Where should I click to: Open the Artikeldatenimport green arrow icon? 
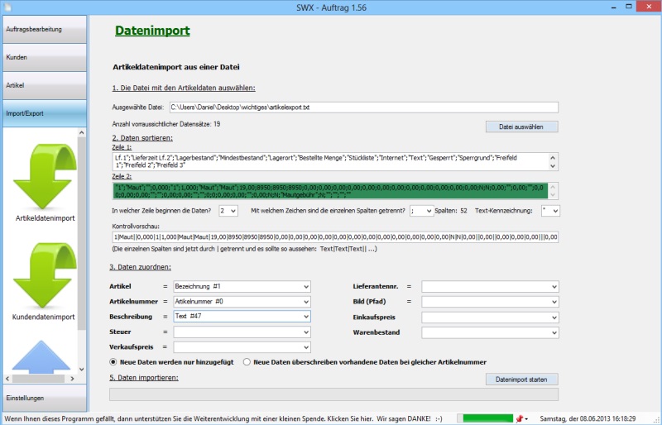(x=44, y=179)
